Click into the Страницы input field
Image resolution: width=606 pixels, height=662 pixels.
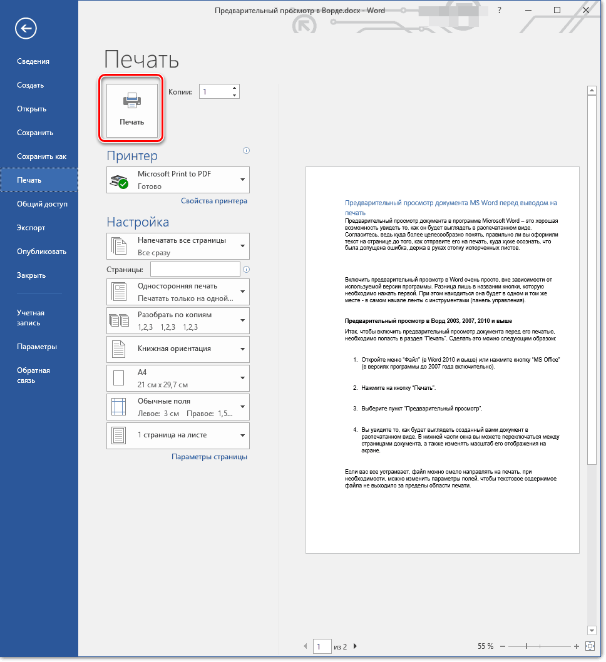[195, 270]
